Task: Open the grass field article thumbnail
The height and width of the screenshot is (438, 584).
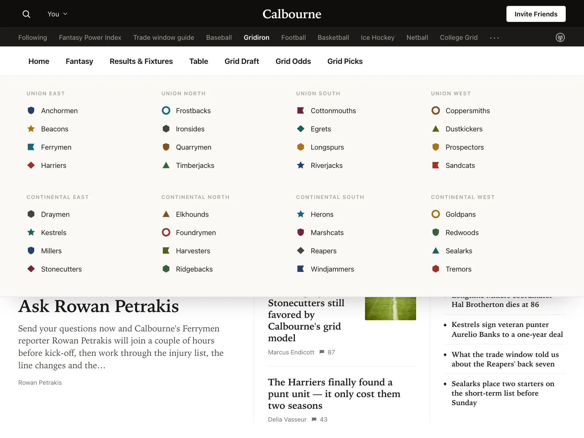Action: (391, 308)
